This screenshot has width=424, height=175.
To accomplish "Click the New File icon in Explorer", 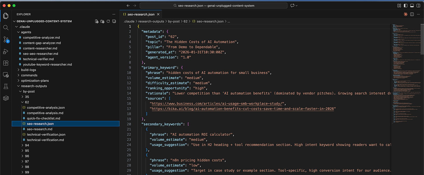I will 97,21.
